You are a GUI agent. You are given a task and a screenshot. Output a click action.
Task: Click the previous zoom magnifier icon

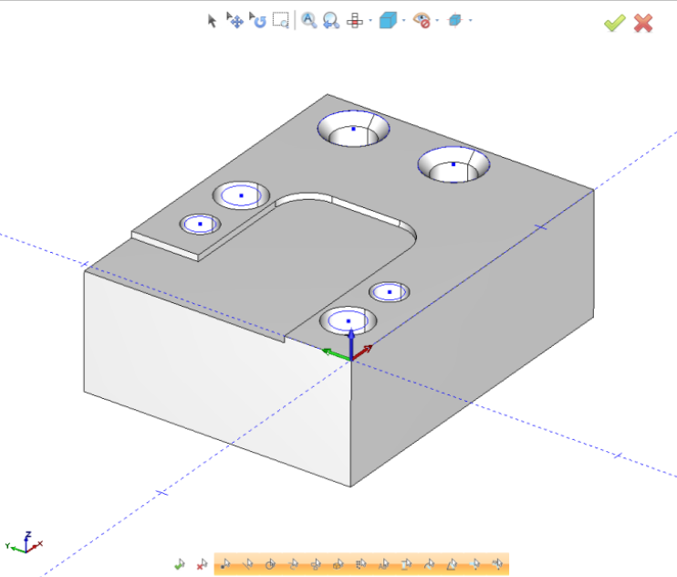click(331, 20)
